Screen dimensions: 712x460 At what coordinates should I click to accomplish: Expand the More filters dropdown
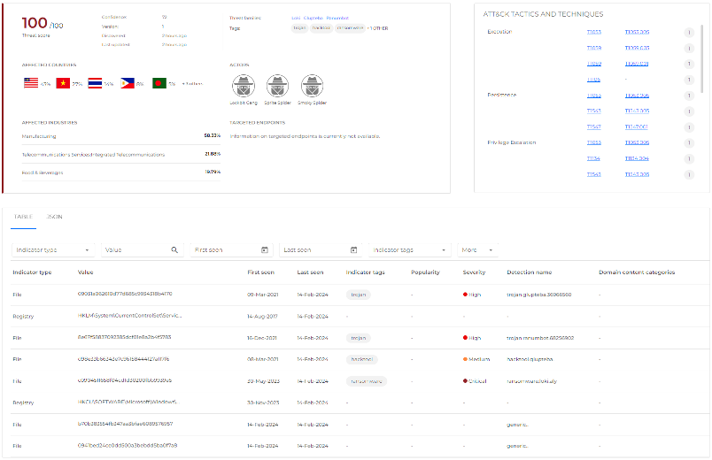coord(491,250)
